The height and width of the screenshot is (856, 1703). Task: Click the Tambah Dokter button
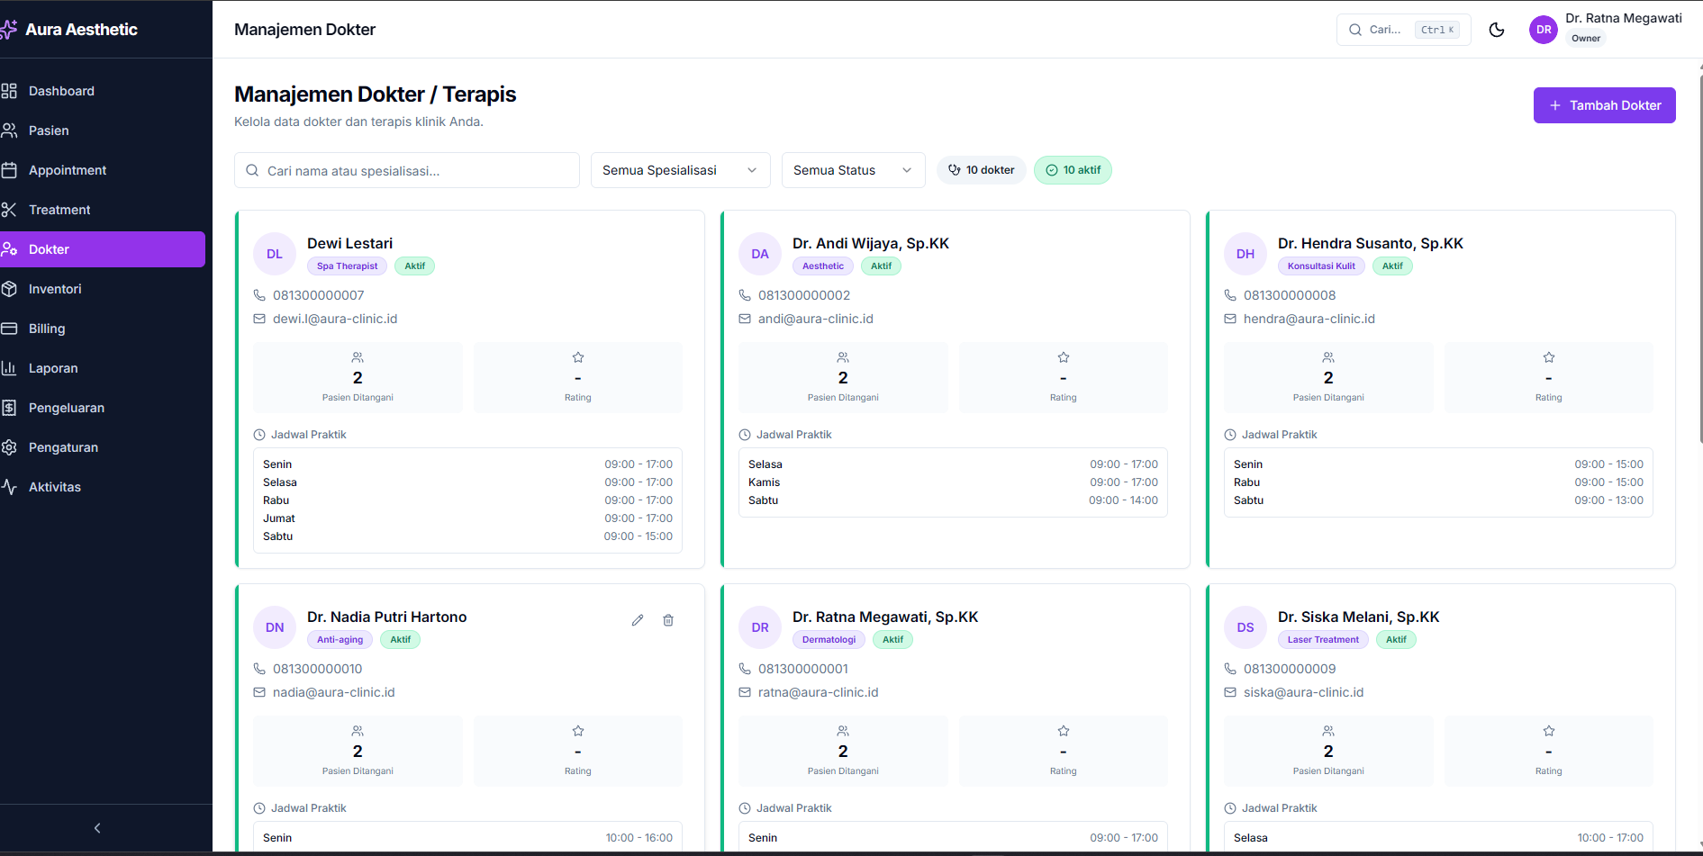click(1604, 105)
